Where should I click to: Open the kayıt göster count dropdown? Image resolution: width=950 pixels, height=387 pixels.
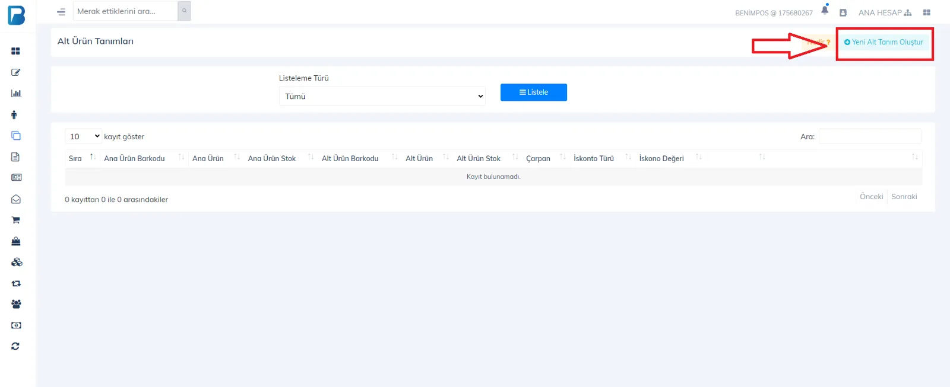[x=84, y=136]
